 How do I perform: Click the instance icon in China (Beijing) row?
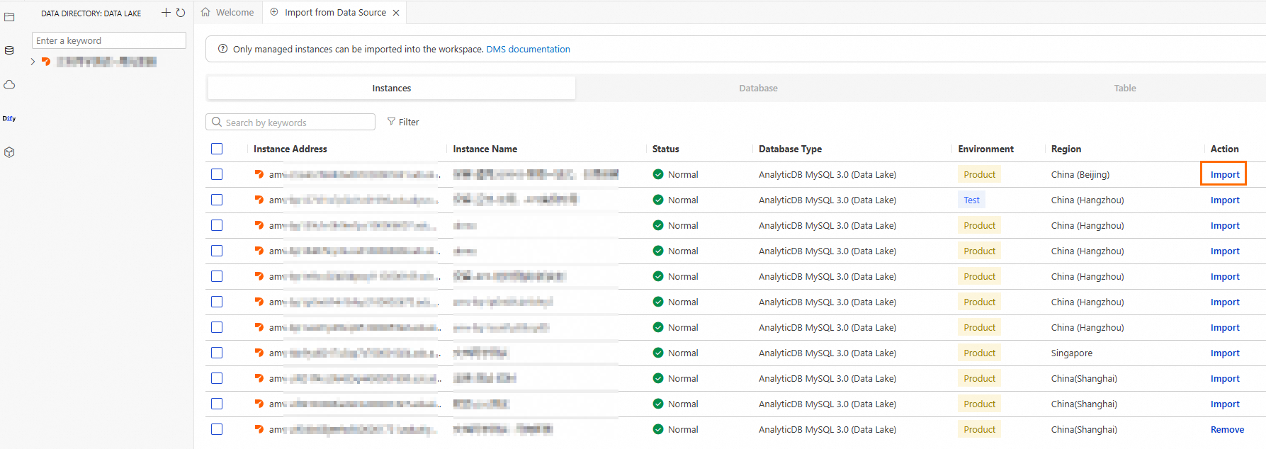(x=259, y=174)
